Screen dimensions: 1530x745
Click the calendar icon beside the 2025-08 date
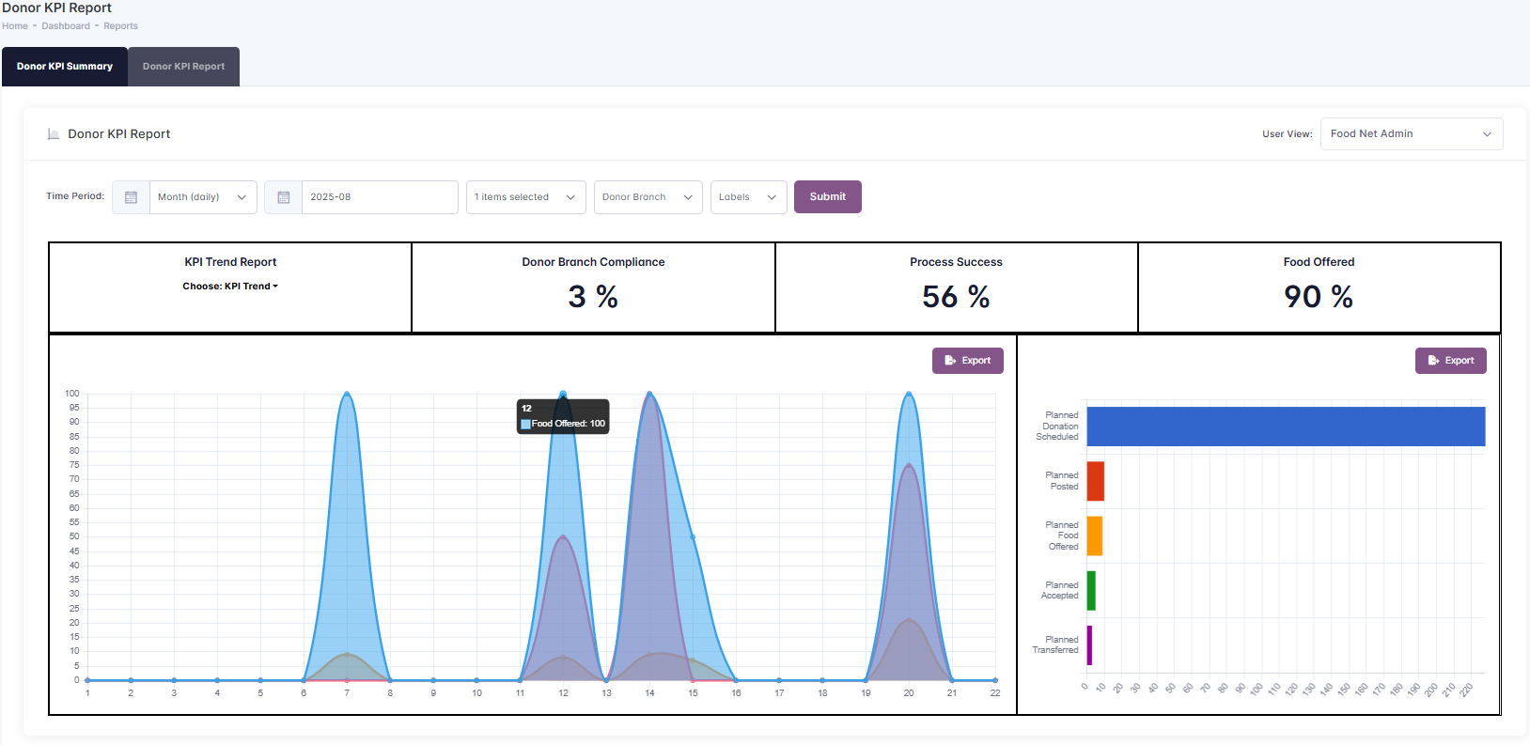tap(283, 197)
